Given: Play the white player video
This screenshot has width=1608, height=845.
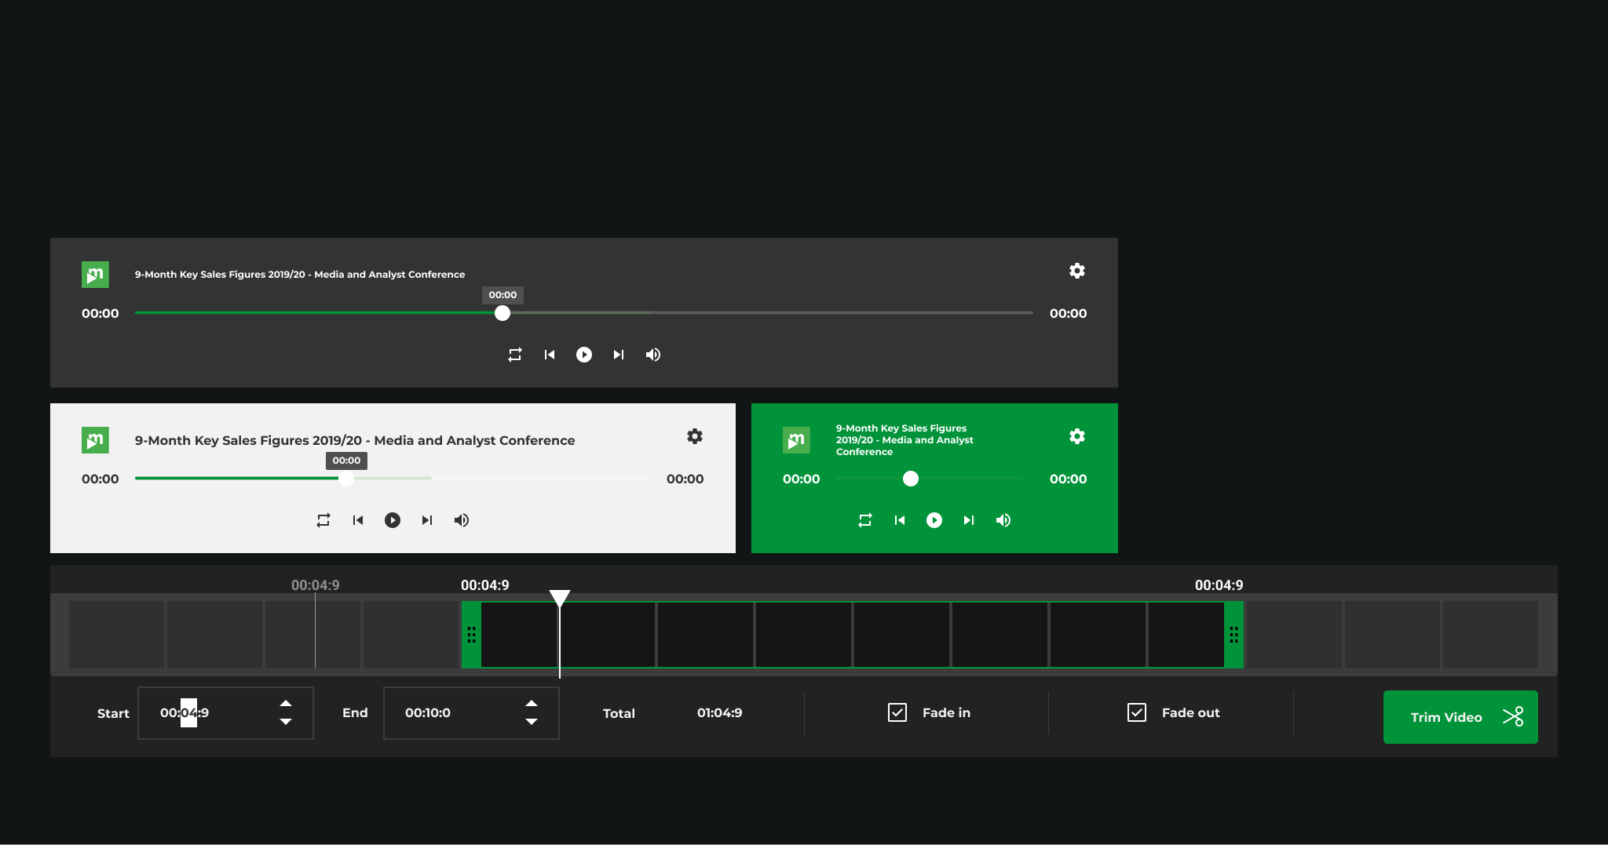Looking at the screenshot, I should [393, 520].
